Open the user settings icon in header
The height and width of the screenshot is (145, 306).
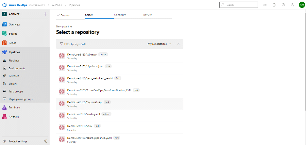click(x=293, y=5)
